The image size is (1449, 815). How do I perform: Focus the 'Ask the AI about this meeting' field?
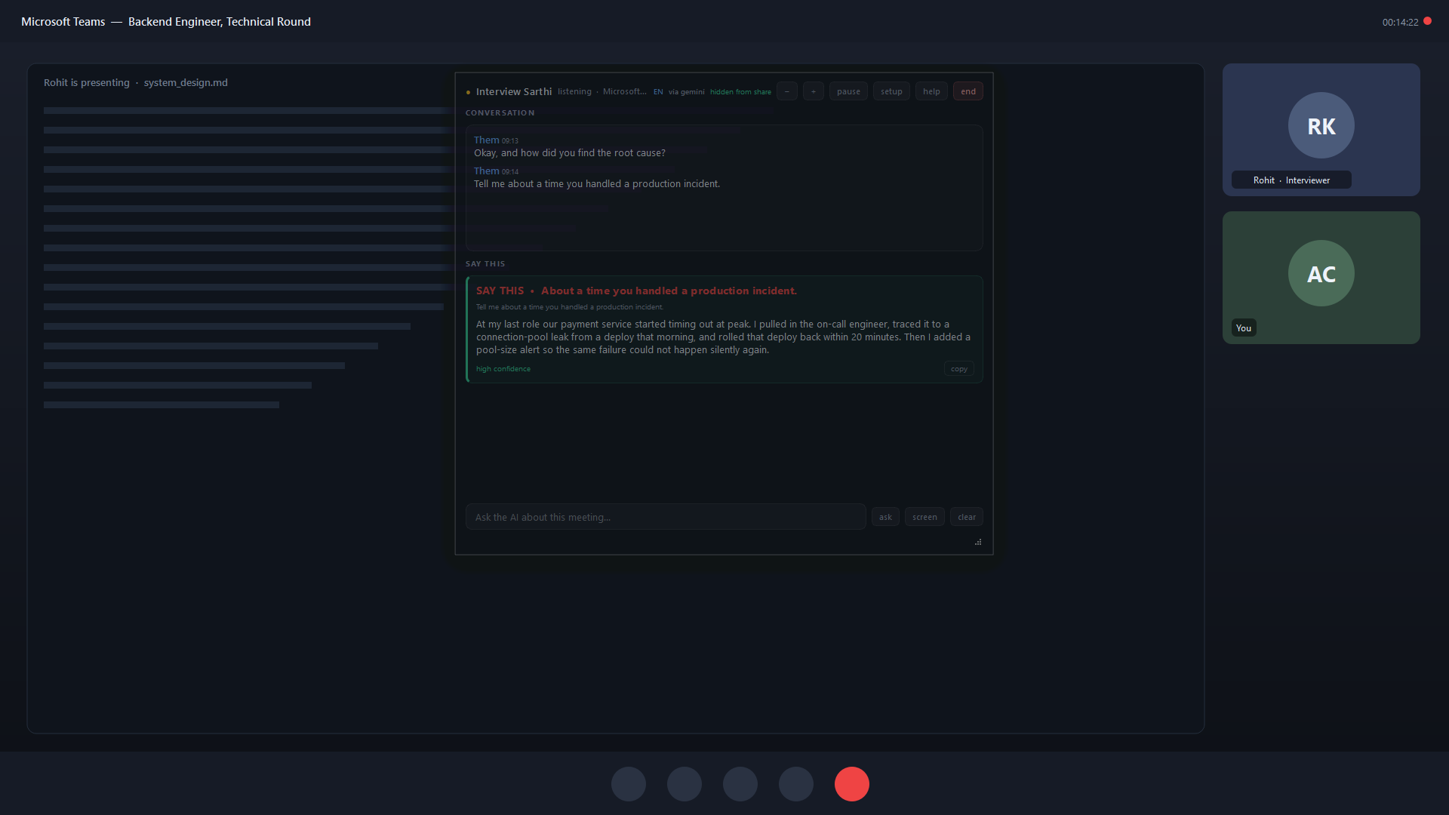(x=666, y=517)
